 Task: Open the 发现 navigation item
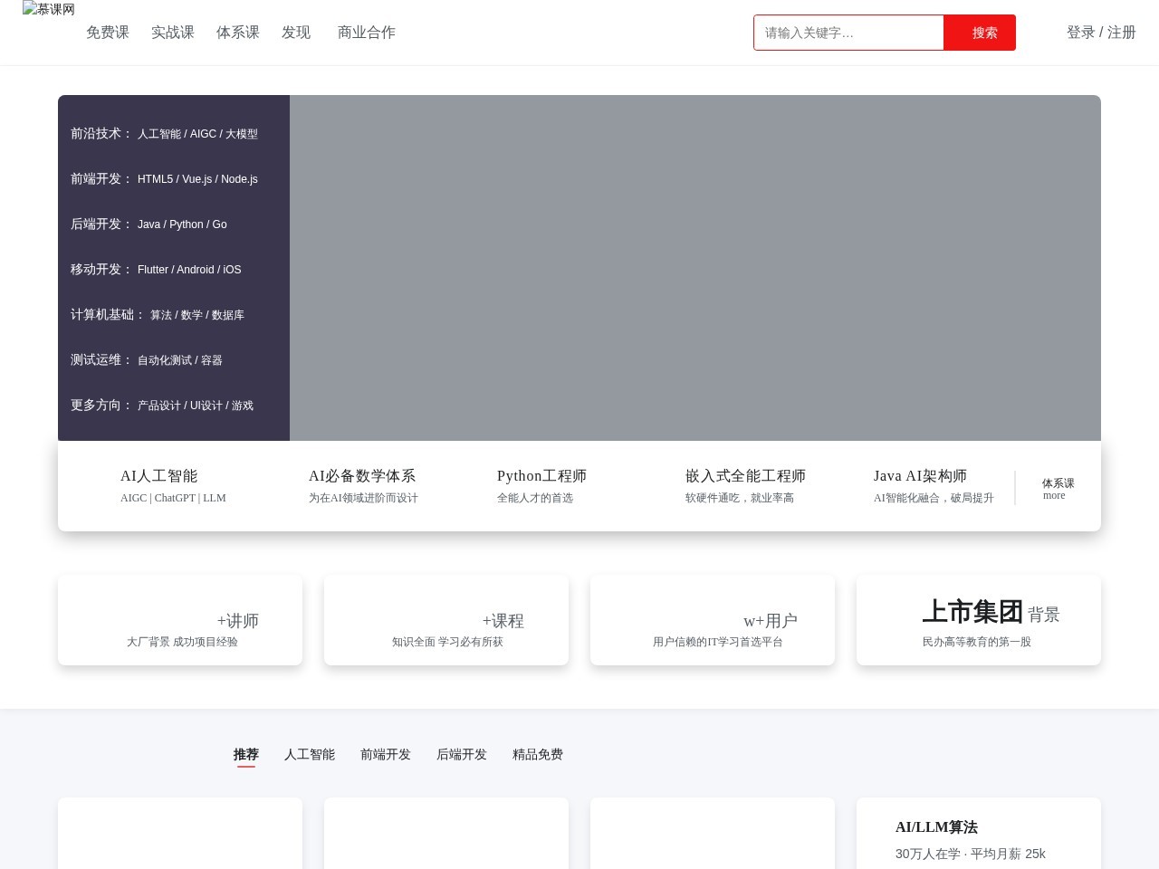(295, 33)
